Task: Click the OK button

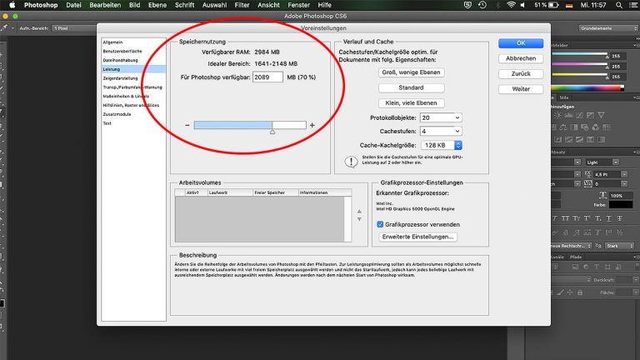Action: click(x=520, y=43)
